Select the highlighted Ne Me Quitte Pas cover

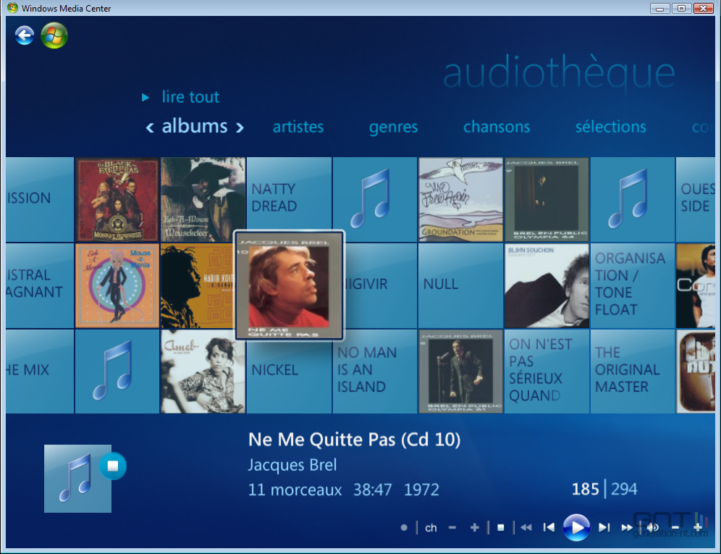pos(290,285)
